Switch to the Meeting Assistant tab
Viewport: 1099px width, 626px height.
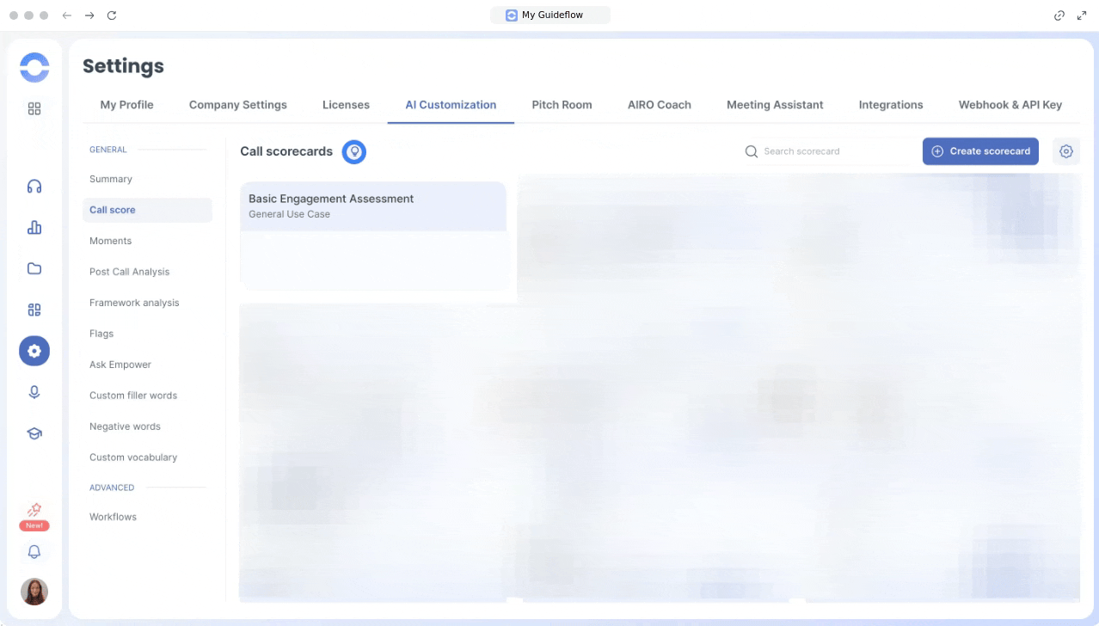(x=774, y=105)
